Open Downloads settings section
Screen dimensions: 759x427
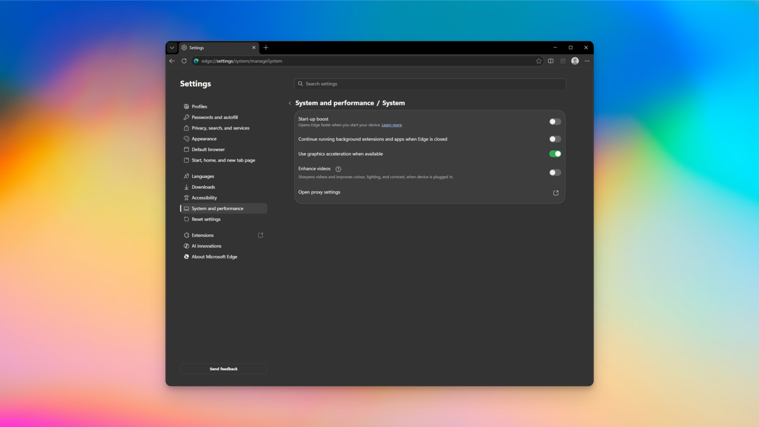203,187
